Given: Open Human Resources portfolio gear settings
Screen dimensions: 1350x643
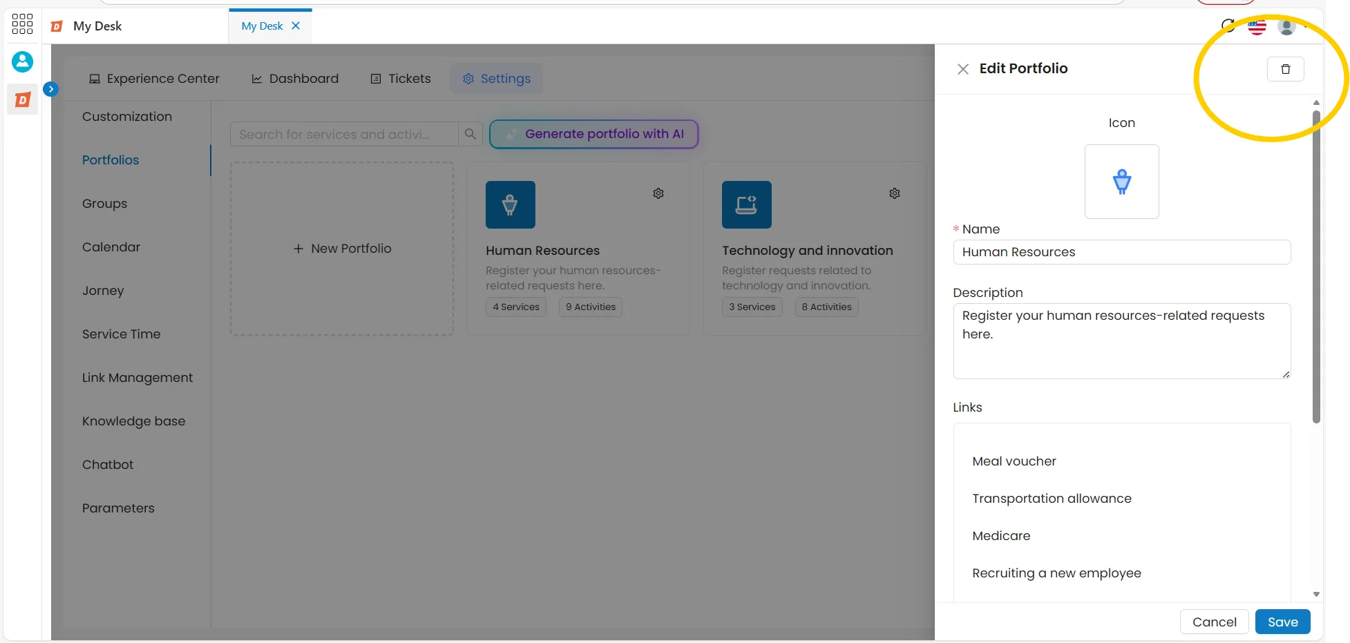Looking at the screenshot, I should pos(658,193).
